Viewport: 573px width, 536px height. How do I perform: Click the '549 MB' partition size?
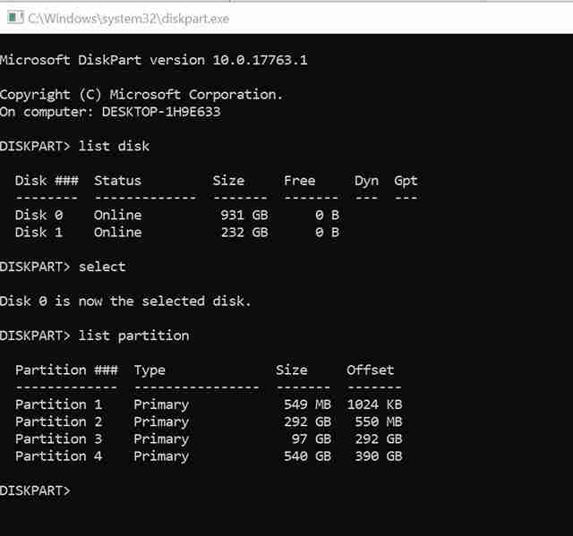click(x=308, y=404)
